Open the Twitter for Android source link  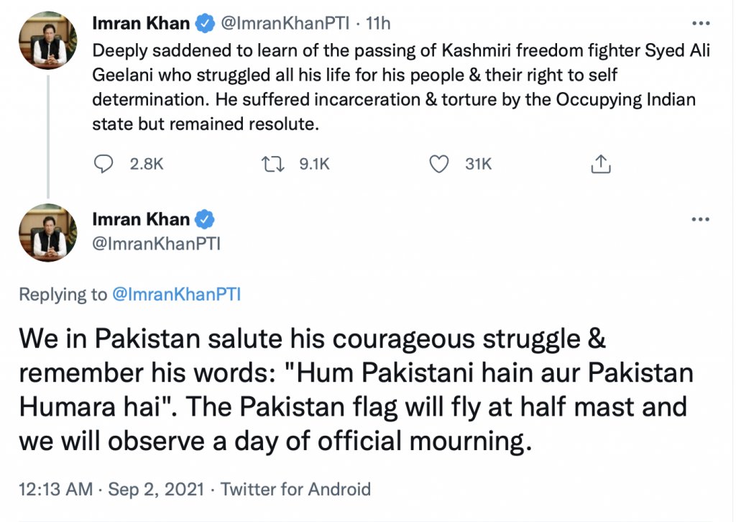[295, 490]
